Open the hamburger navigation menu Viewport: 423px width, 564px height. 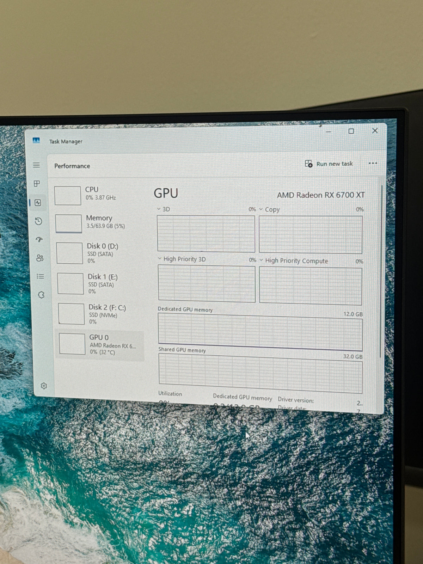[x=36, y=165]
